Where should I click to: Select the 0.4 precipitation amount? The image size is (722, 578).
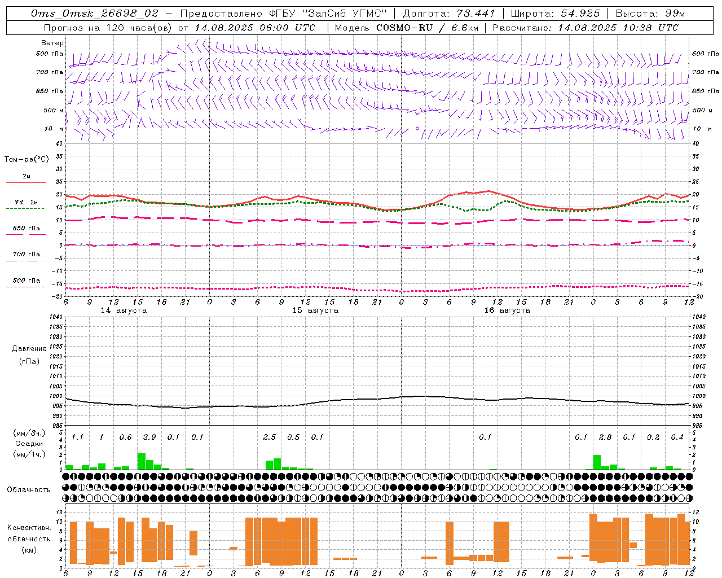[677, 437]
